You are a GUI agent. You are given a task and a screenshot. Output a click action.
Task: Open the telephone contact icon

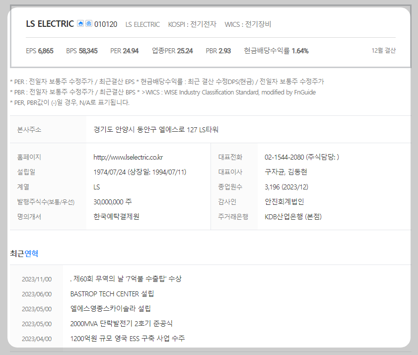coord(89,23)
